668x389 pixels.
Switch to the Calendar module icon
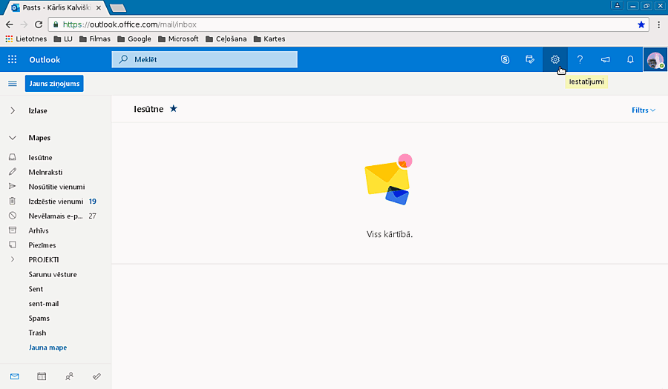[42, 376]
